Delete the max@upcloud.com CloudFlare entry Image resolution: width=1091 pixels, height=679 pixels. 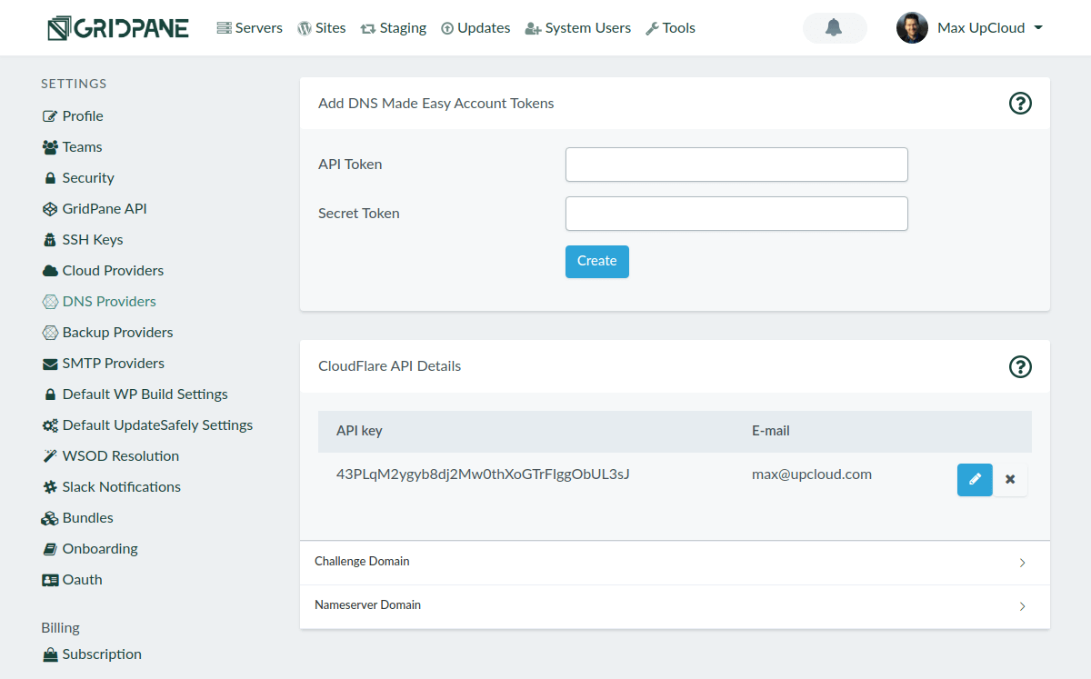[1010, 479]
